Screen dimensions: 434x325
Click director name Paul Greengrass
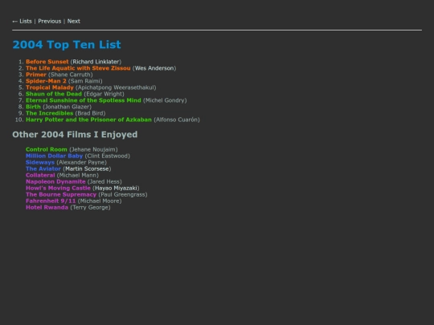click(123, 194)
